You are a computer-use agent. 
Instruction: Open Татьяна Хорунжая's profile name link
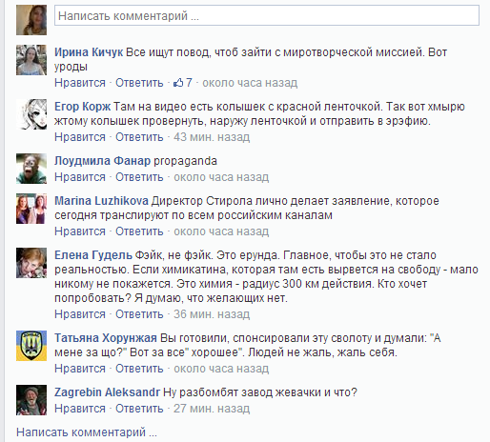106,338
